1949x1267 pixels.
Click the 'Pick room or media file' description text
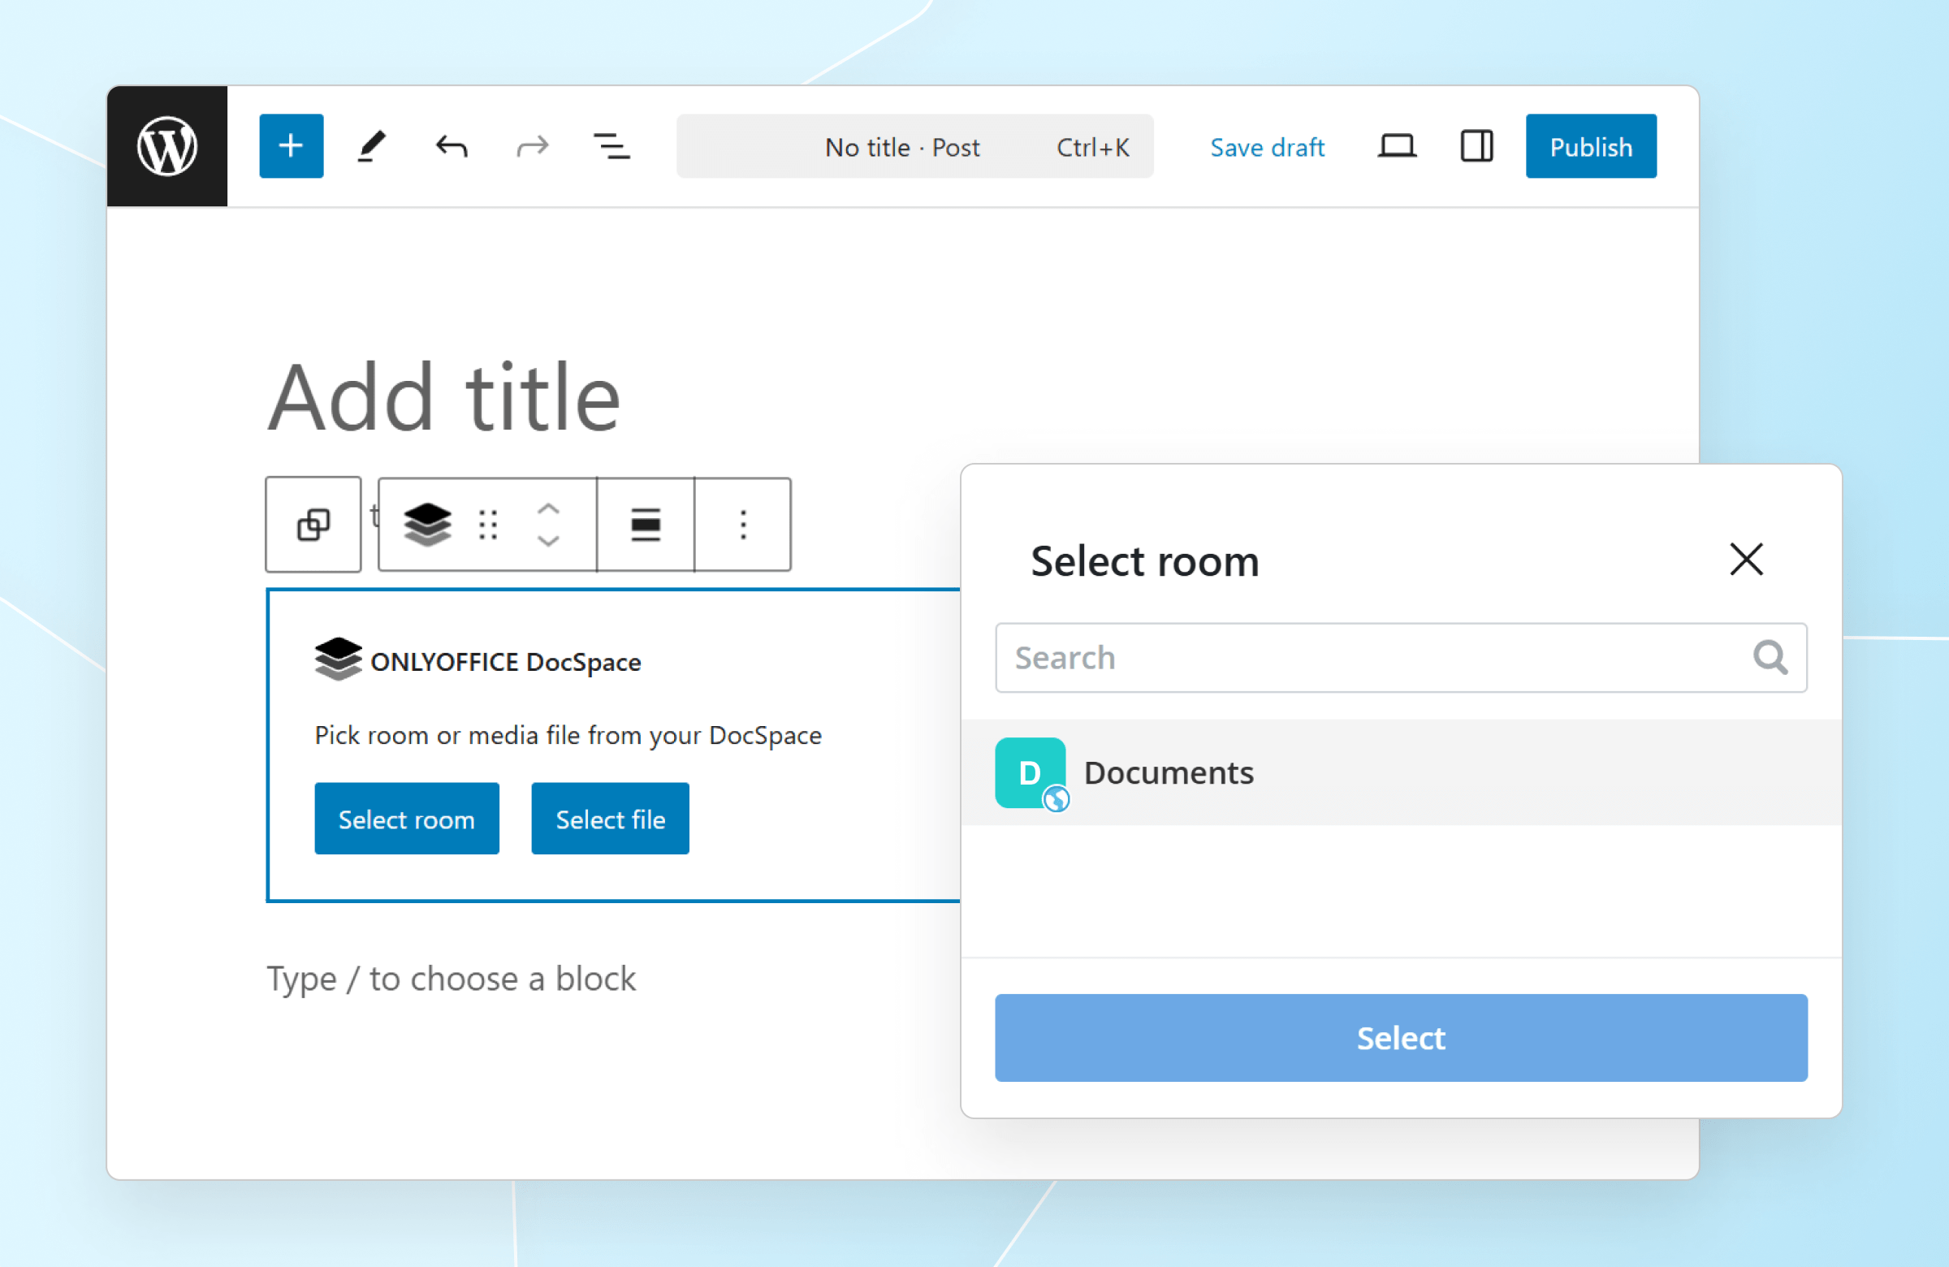[568, 735]
